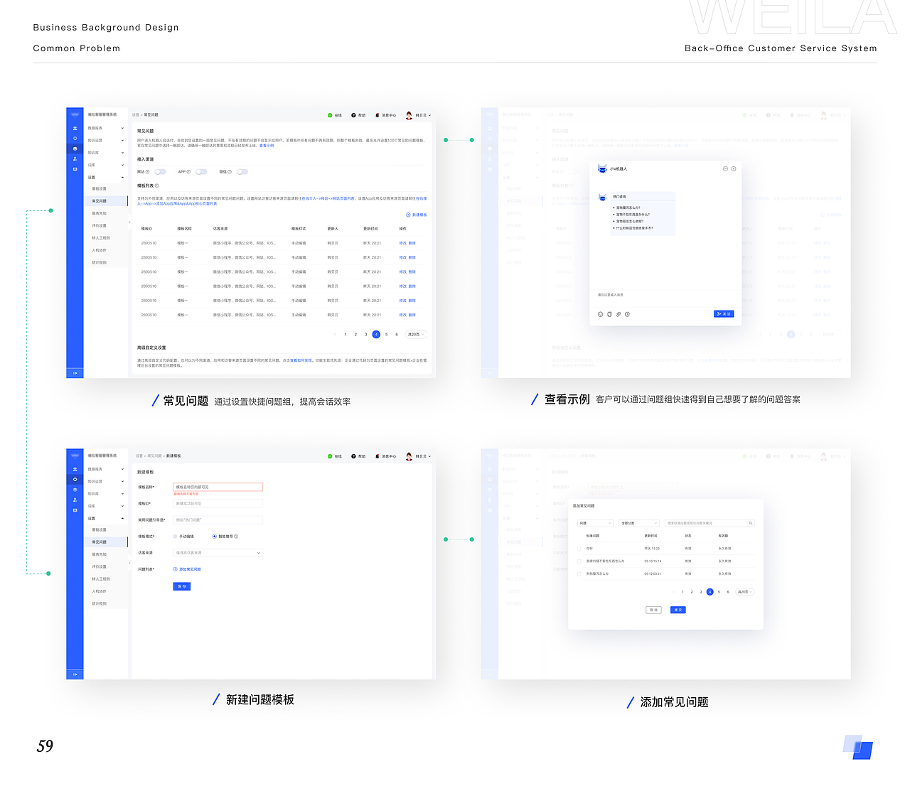Open the 全部分类 dropdown in 添加常见问题 dialog
Screen dimensions: 910x786
point(639,523)
